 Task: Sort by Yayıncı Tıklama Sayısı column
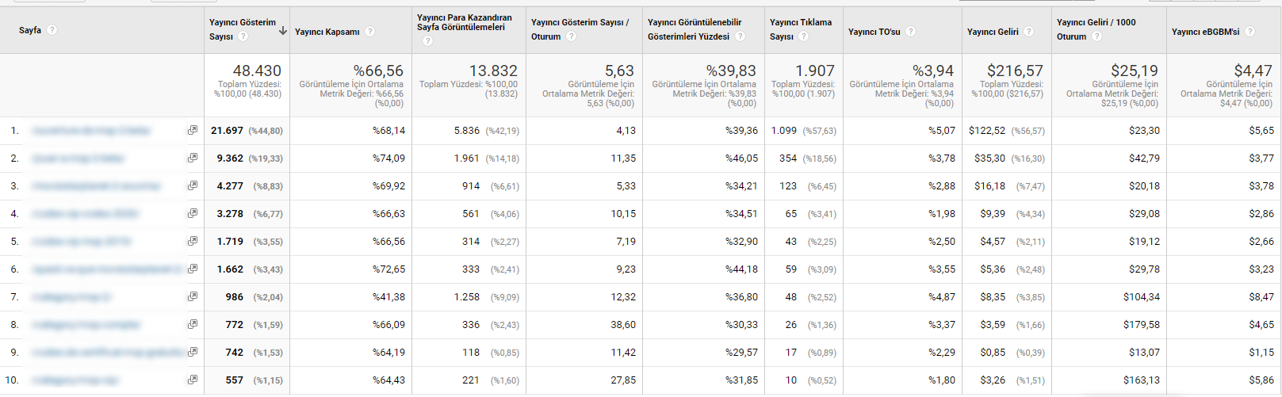(801, 29)
